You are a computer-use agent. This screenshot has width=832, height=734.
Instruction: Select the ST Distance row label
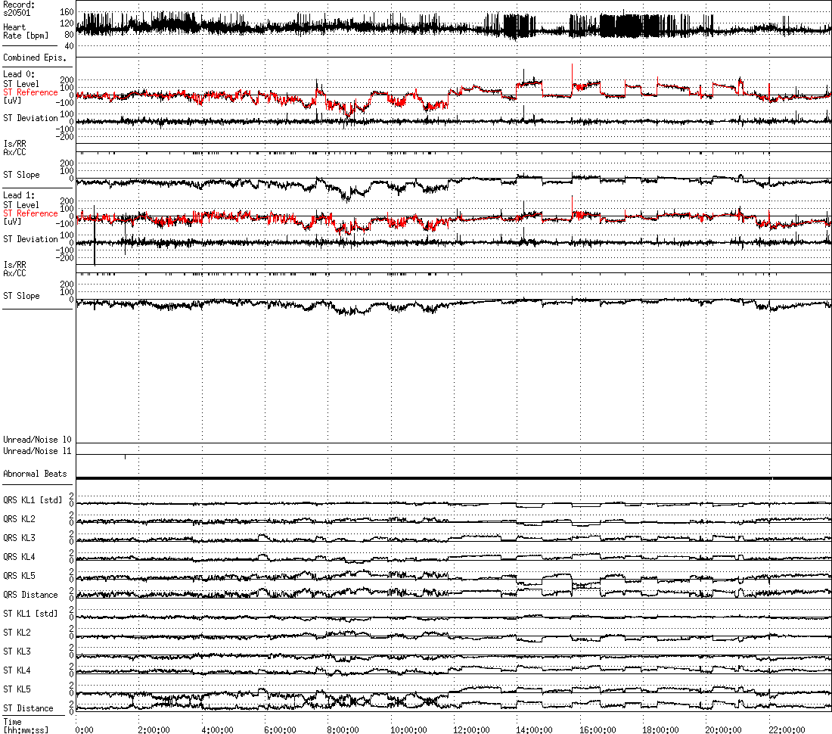point(28,708)
